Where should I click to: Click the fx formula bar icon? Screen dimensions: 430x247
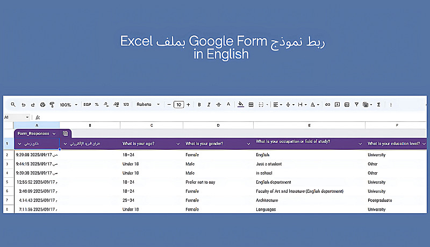[x=38, y=118]
